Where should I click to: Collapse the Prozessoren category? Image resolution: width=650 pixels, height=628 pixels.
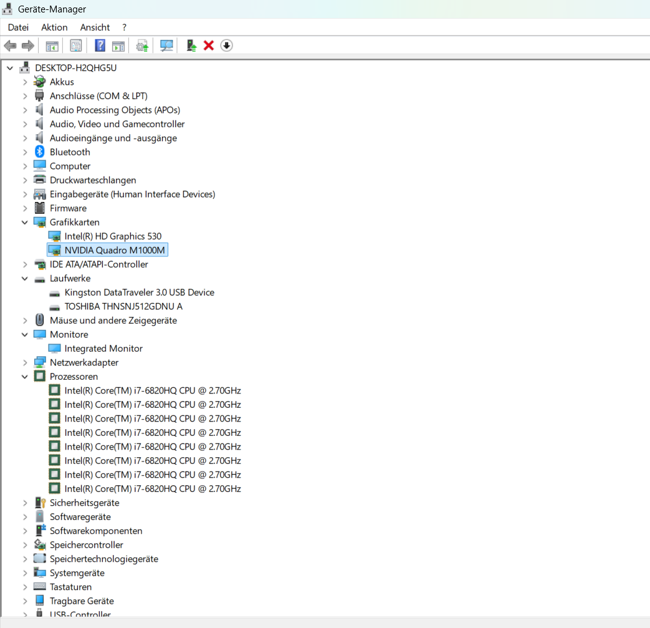point(25,377)
